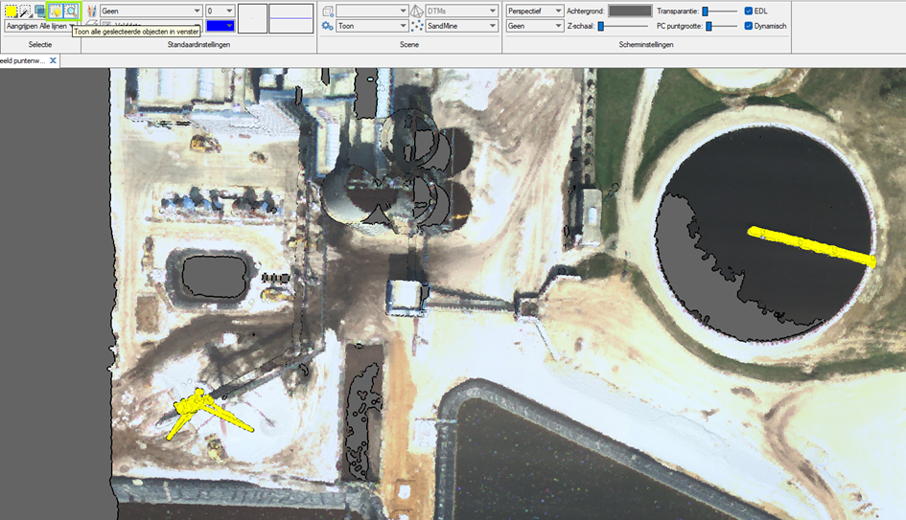
Task: Select the magic wand selection tool
Action: click(x=24, y=11)
